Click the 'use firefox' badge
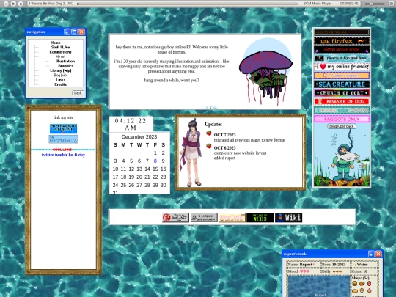The height and width of the screenshot is (297, 396). tap(342, 40)
